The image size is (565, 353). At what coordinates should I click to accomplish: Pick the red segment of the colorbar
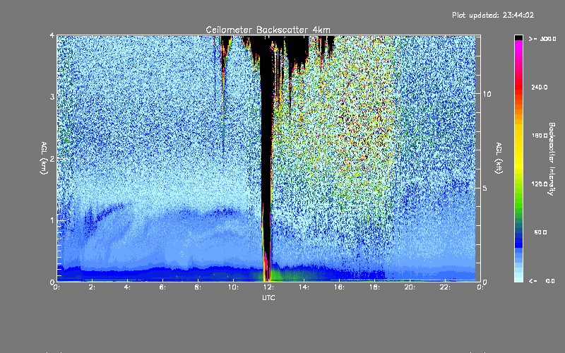pyautogui.click(x=518, y=88)
